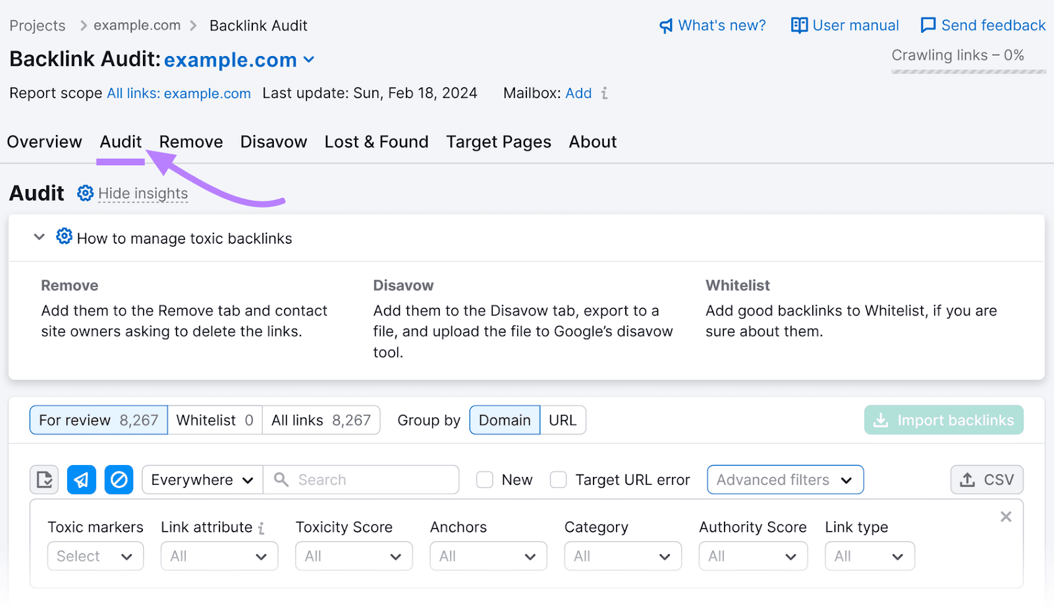Viewport: 1054px width, 608px height.
Task: Click the gear icon beside How to manage toxic backlinks
Action: coord(64,238)
